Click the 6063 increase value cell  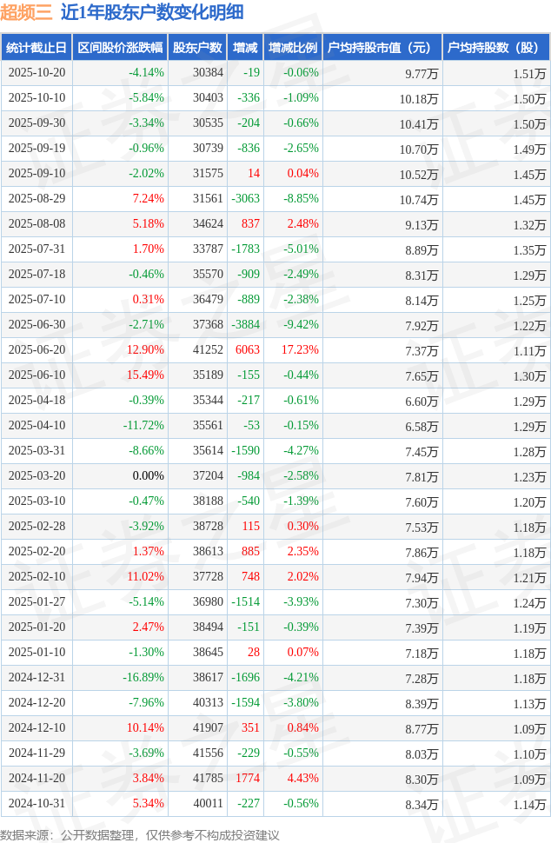[x=247, y=350]
